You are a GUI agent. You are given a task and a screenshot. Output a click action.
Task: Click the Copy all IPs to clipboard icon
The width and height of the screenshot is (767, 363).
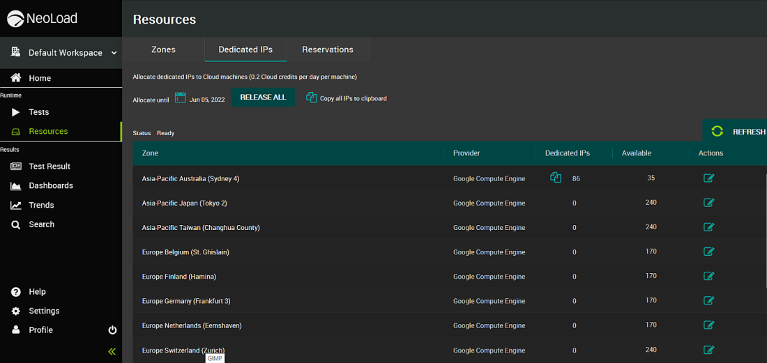tap(312, 98)
